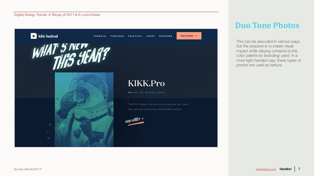Image resolution: width=314 pixels, height=176 pixels.
Task: Click the astronaut duotone photo
Action: [x=84, y=110]
